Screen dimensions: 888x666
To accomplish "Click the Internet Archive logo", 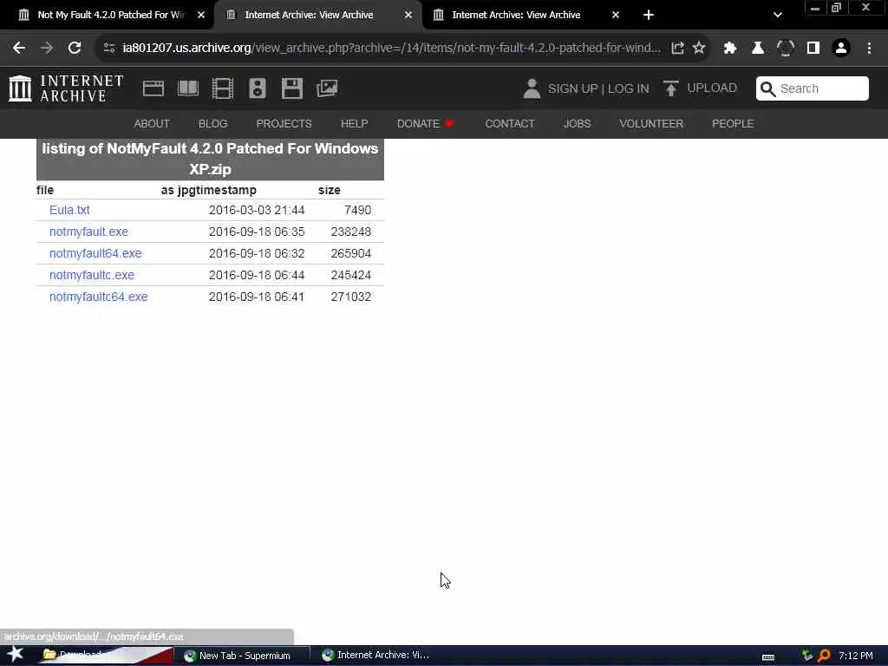I will pyautogui.click(x=66, y=88).
